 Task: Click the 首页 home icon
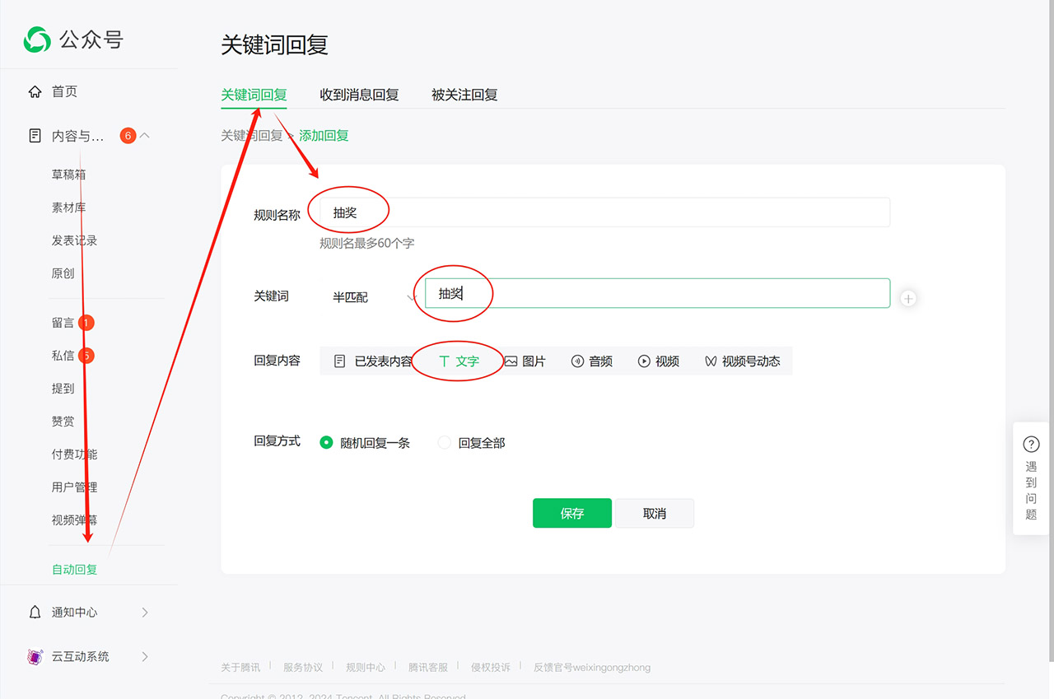(35, 91)
